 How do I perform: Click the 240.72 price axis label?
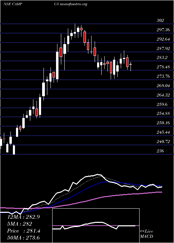(x=163, y=142)
